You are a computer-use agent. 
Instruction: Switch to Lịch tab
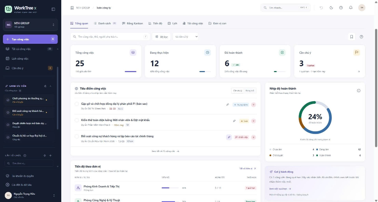[x=172, y=24]
